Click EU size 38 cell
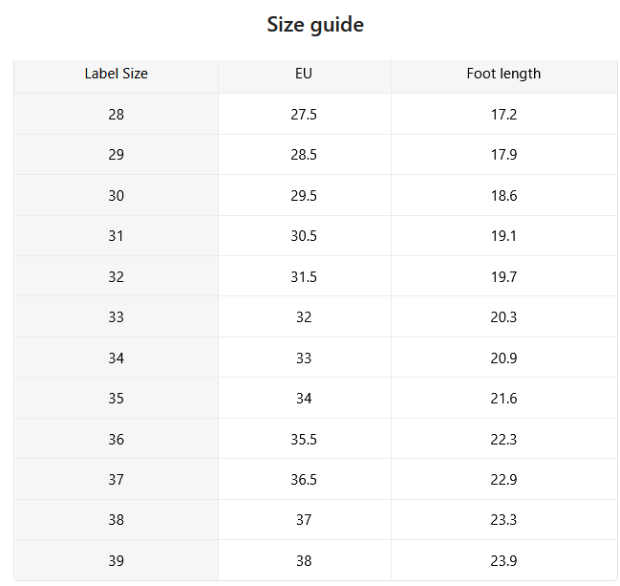Image resolution: width=620 pixels, height=586 pixels. 304,561
